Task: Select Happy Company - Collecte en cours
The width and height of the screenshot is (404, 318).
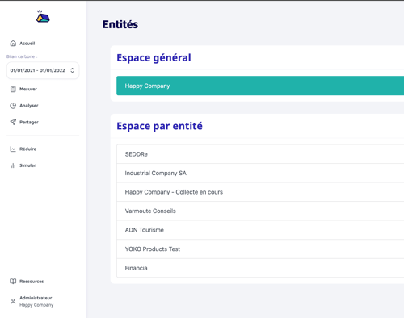Action: point(260,192)
